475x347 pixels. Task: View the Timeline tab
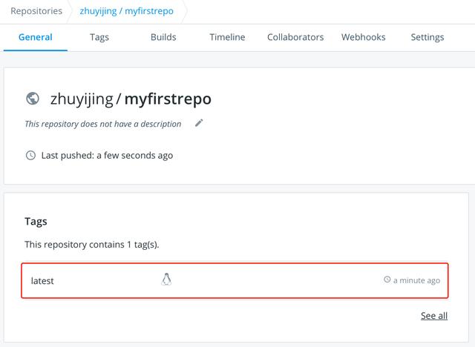click(x=227, y=37)
